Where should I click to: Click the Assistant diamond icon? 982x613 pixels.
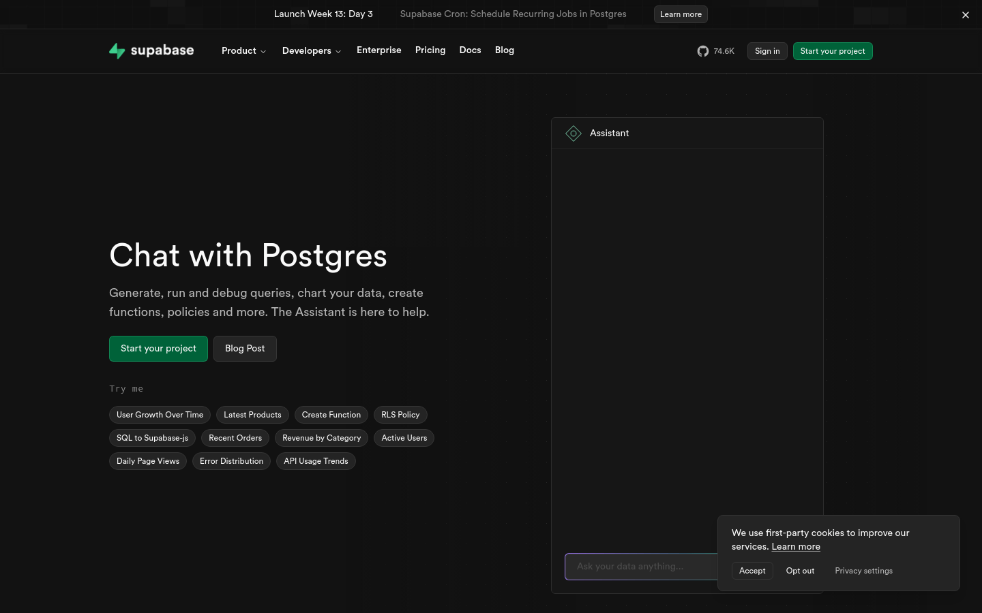[574, 133]
